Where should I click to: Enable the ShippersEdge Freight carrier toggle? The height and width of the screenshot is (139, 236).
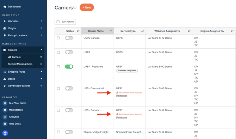pyautogui.click(x=69, y=132)
